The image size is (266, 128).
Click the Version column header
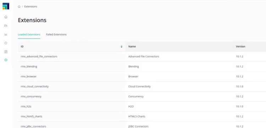coord(240,46)
